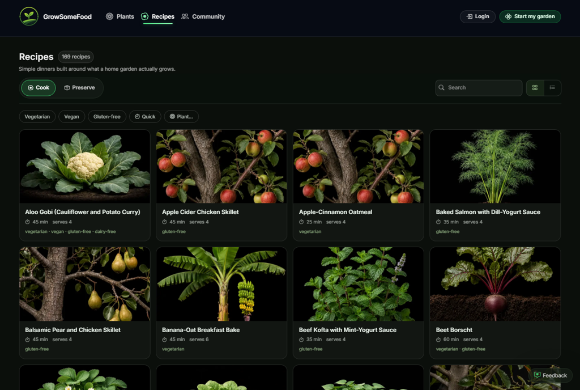
Task: Click the Community people icon
Action: (185, 16)
